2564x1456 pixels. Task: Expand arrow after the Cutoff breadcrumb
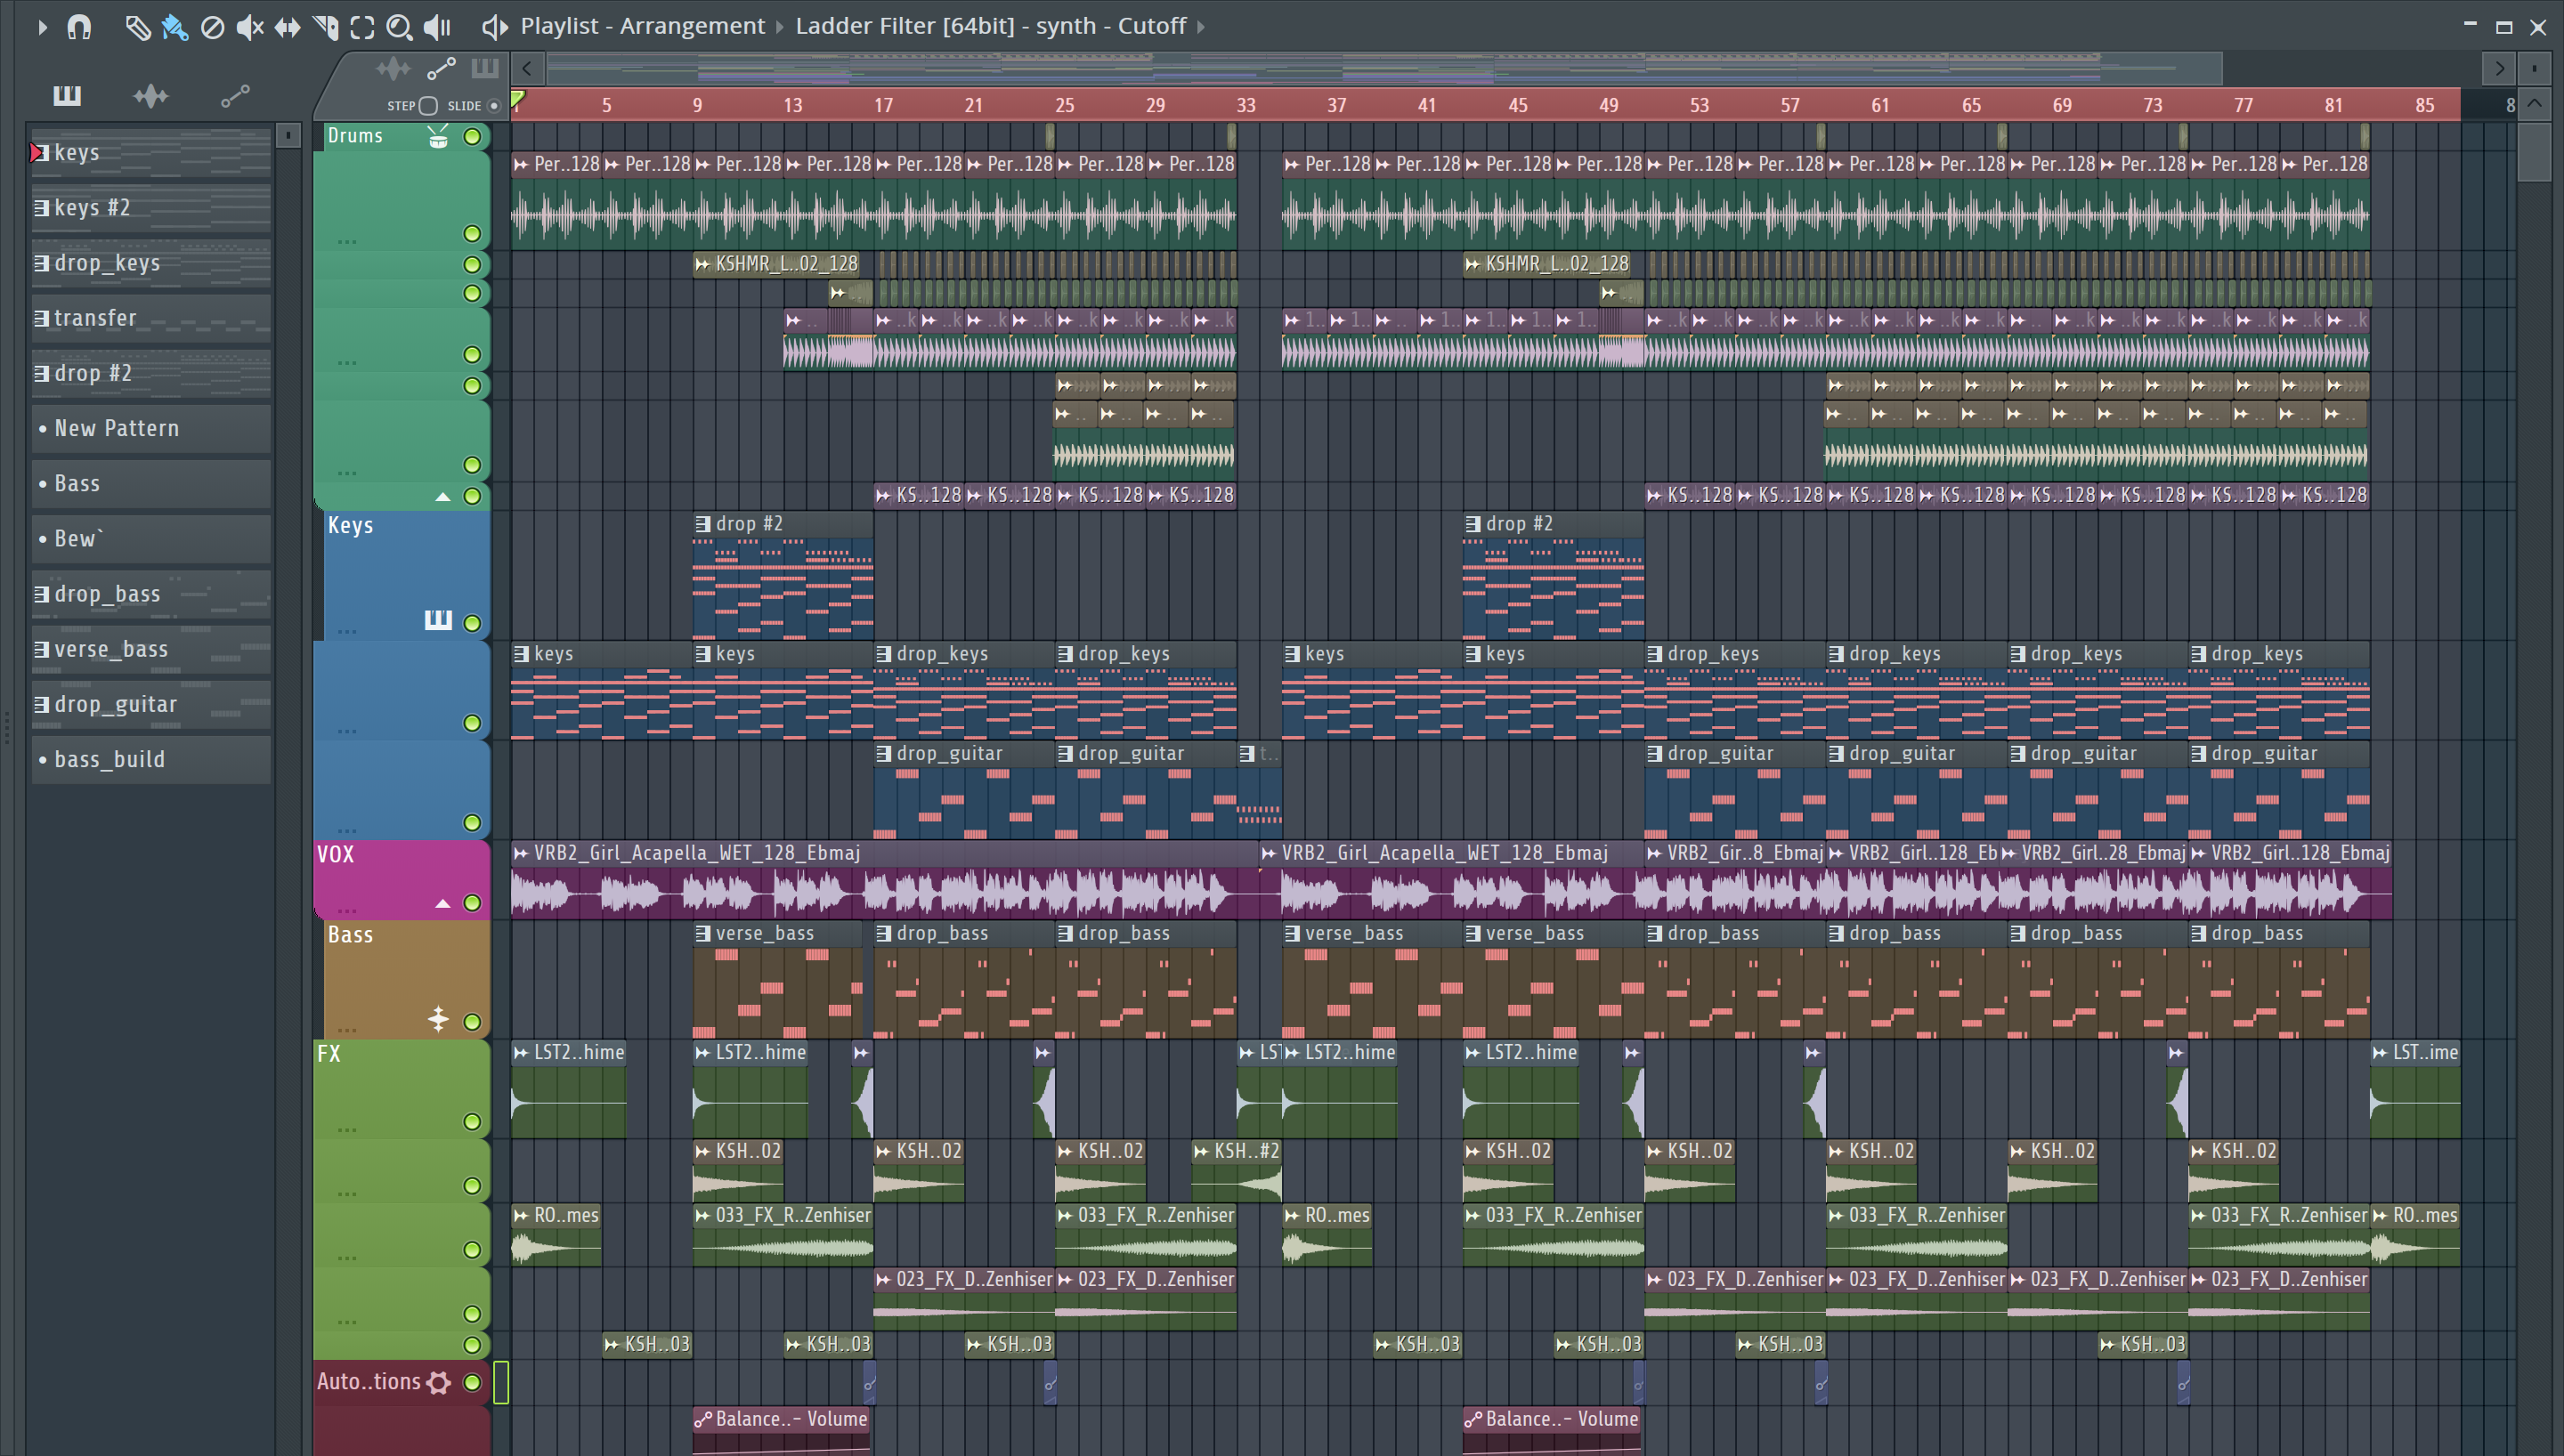[1200, 27]
